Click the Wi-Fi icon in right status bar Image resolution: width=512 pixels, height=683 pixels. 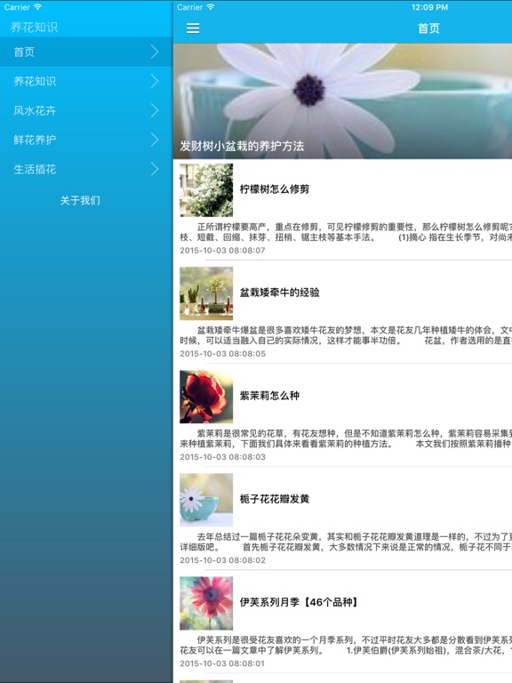click(x=211, y=7)
